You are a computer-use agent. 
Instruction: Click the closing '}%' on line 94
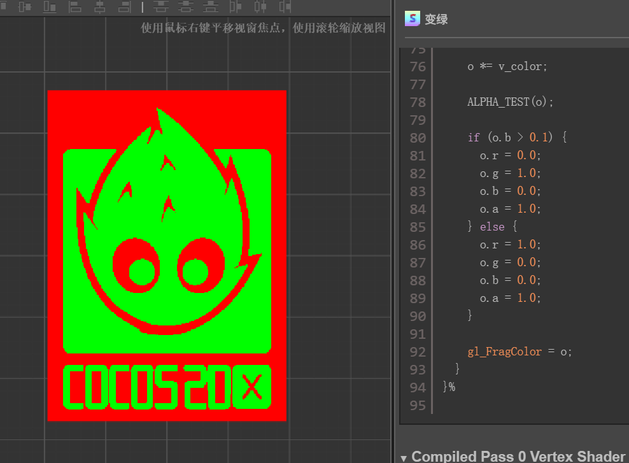(x=449, y=387)
